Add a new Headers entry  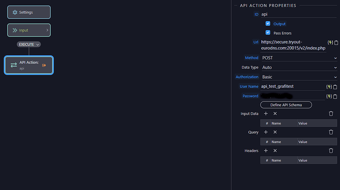coord(266,151)
